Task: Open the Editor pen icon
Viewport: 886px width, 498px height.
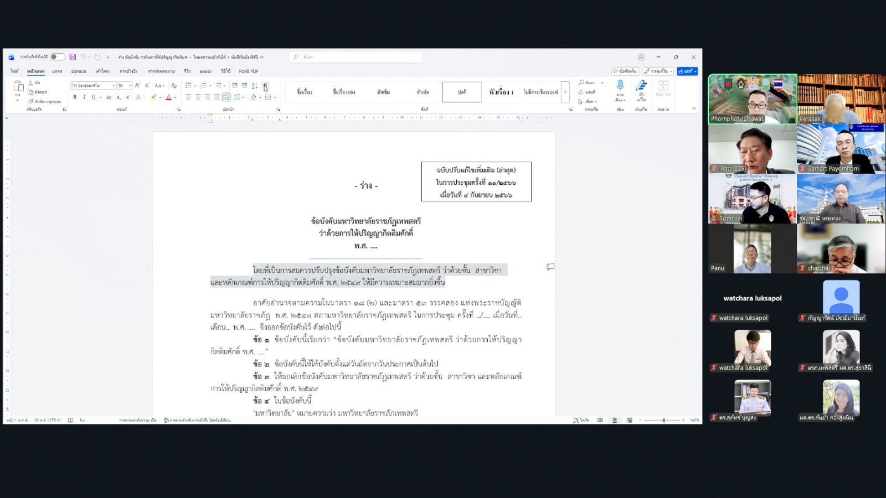Action: (x=641, y=85)
